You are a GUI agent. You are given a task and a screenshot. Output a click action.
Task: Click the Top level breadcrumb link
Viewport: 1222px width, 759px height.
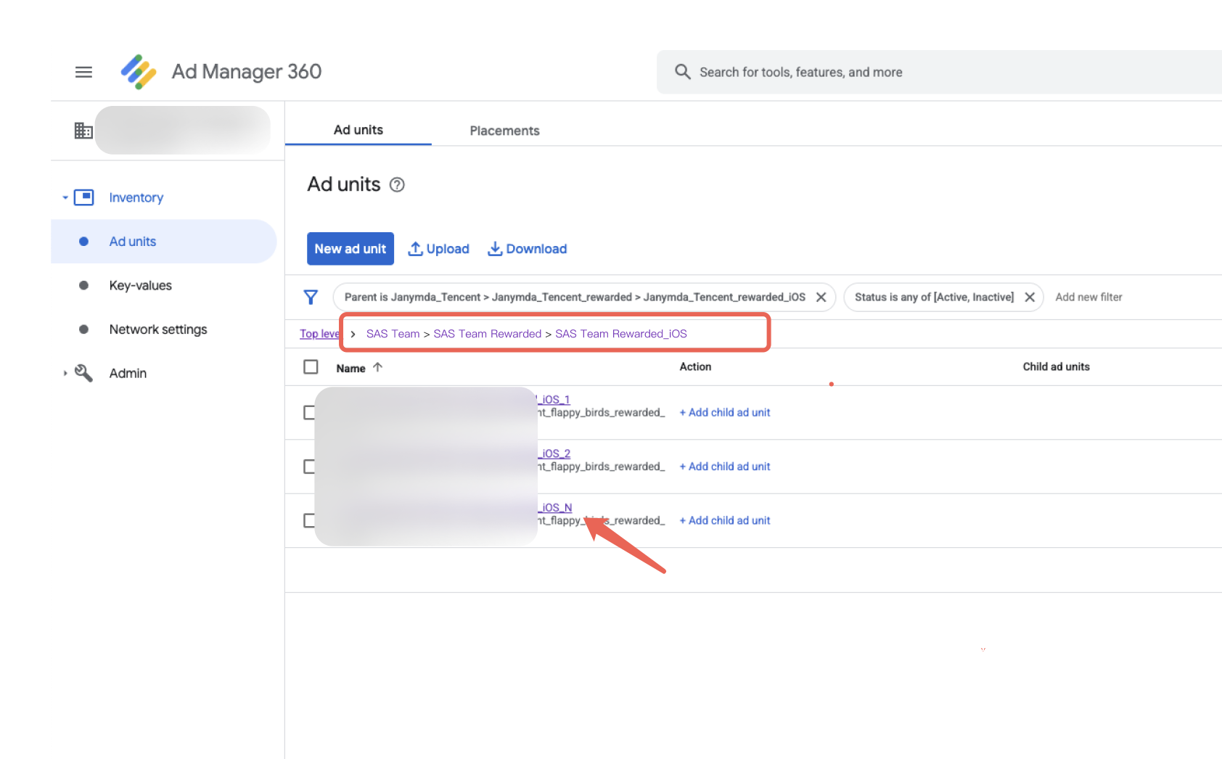point(319,334)
